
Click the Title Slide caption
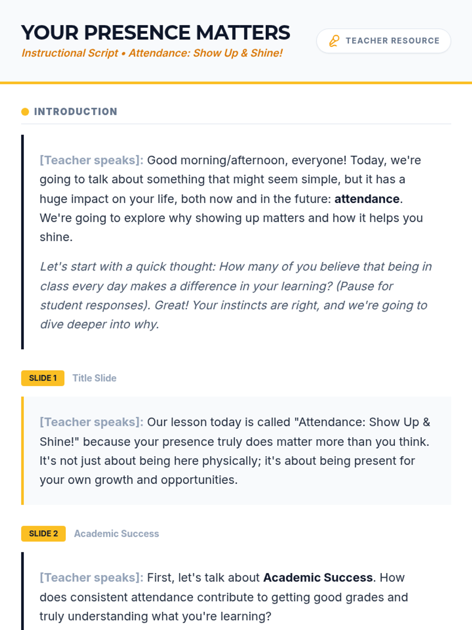[94, 378]
